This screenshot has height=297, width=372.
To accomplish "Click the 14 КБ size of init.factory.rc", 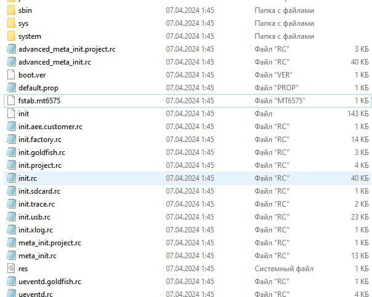I will [x=360, y=139].
